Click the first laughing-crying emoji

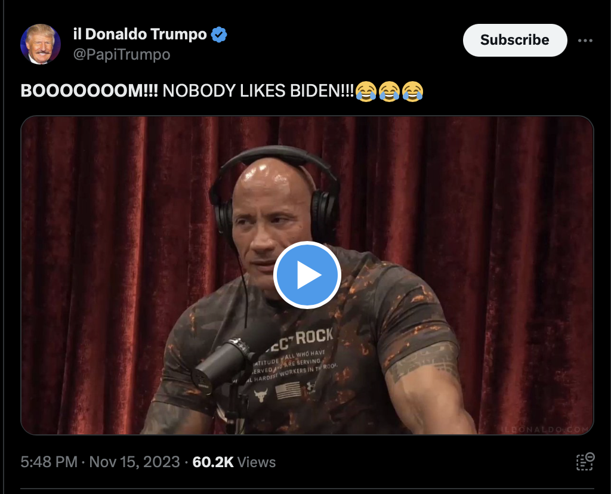click(x=366, y=91)
